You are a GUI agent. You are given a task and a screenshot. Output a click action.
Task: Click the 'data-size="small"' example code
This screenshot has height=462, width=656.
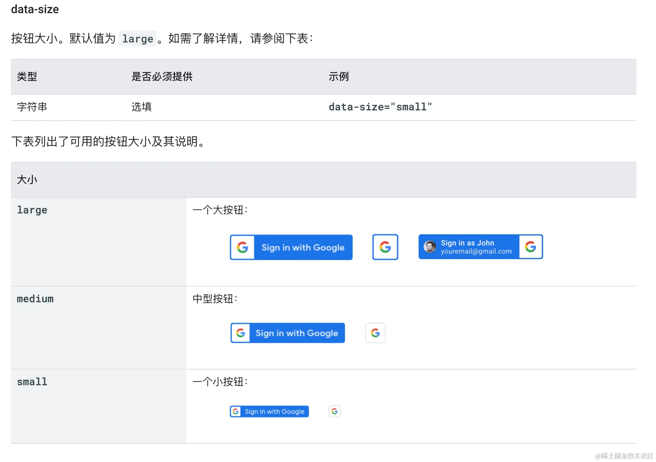click(380, 107)
